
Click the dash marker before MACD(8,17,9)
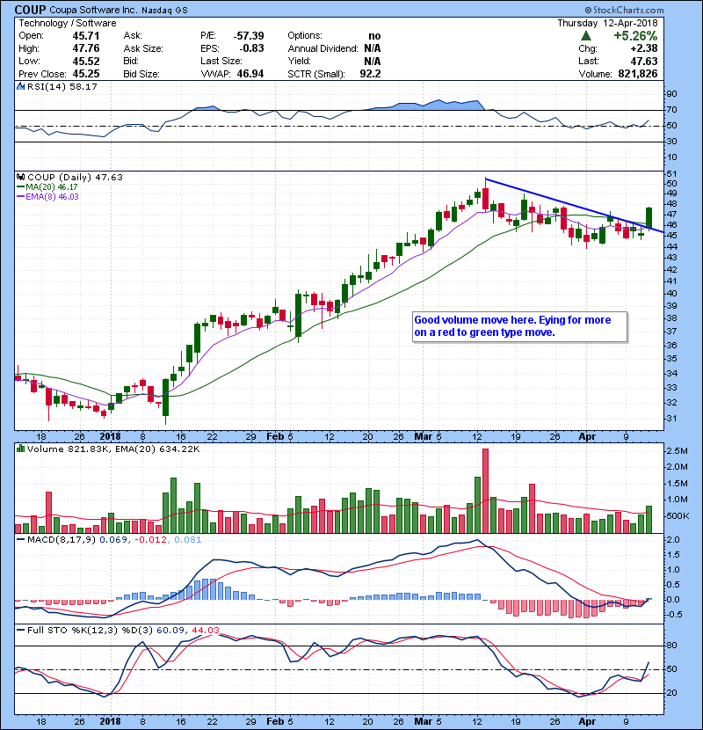[20, 540]
